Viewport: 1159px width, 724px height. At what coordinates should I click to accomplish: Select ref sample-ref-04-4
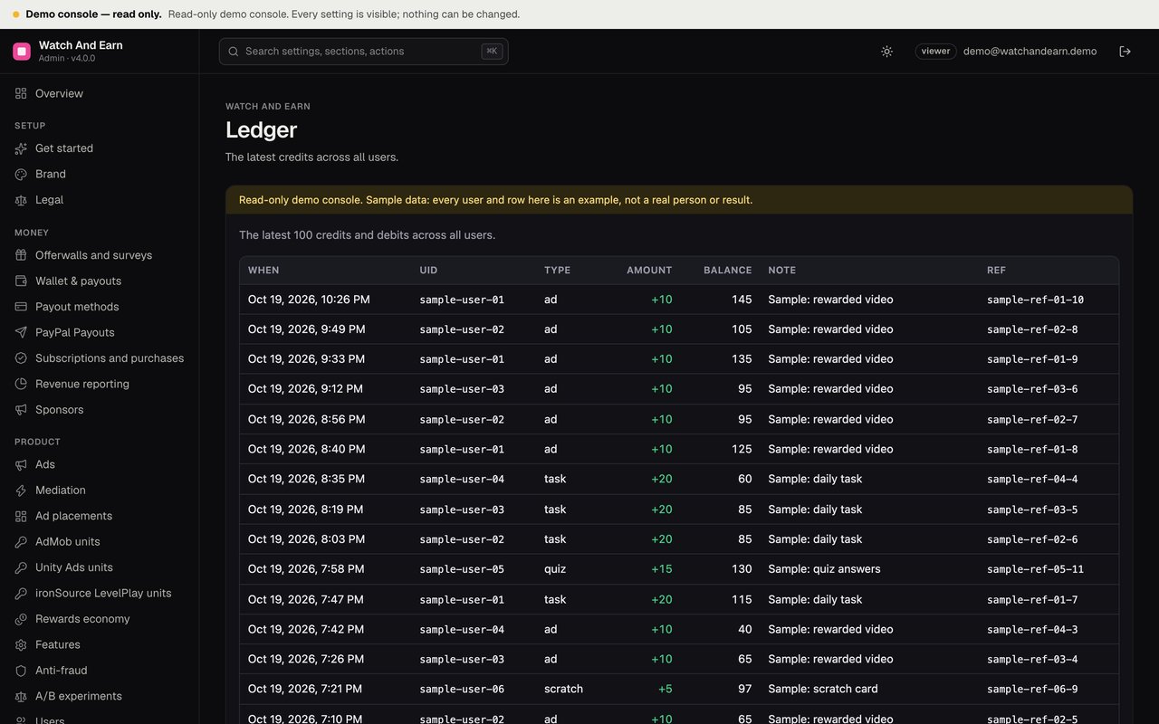coord(1032,480)
